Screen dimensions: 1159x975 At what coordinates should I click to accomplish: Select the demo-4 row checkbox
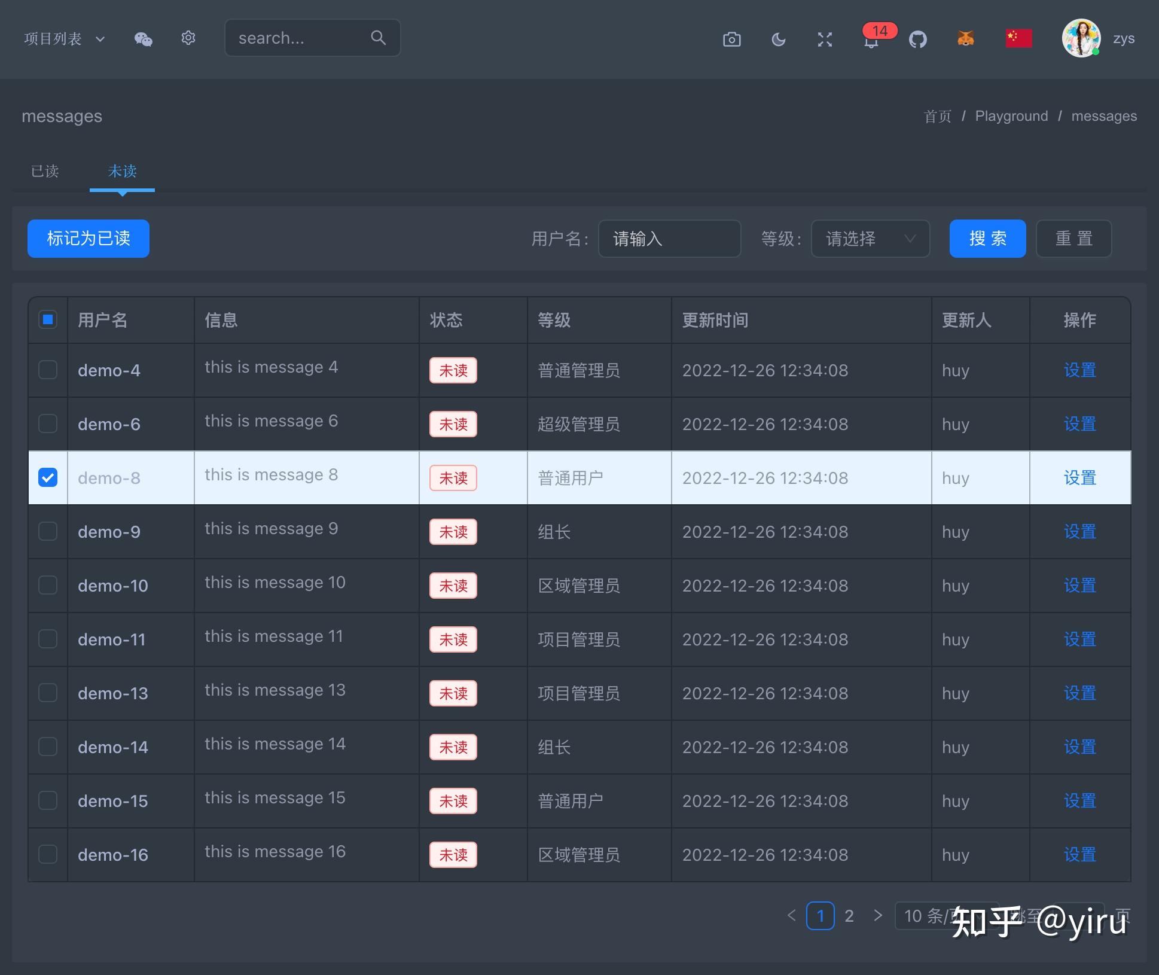(x=48, y=370)
